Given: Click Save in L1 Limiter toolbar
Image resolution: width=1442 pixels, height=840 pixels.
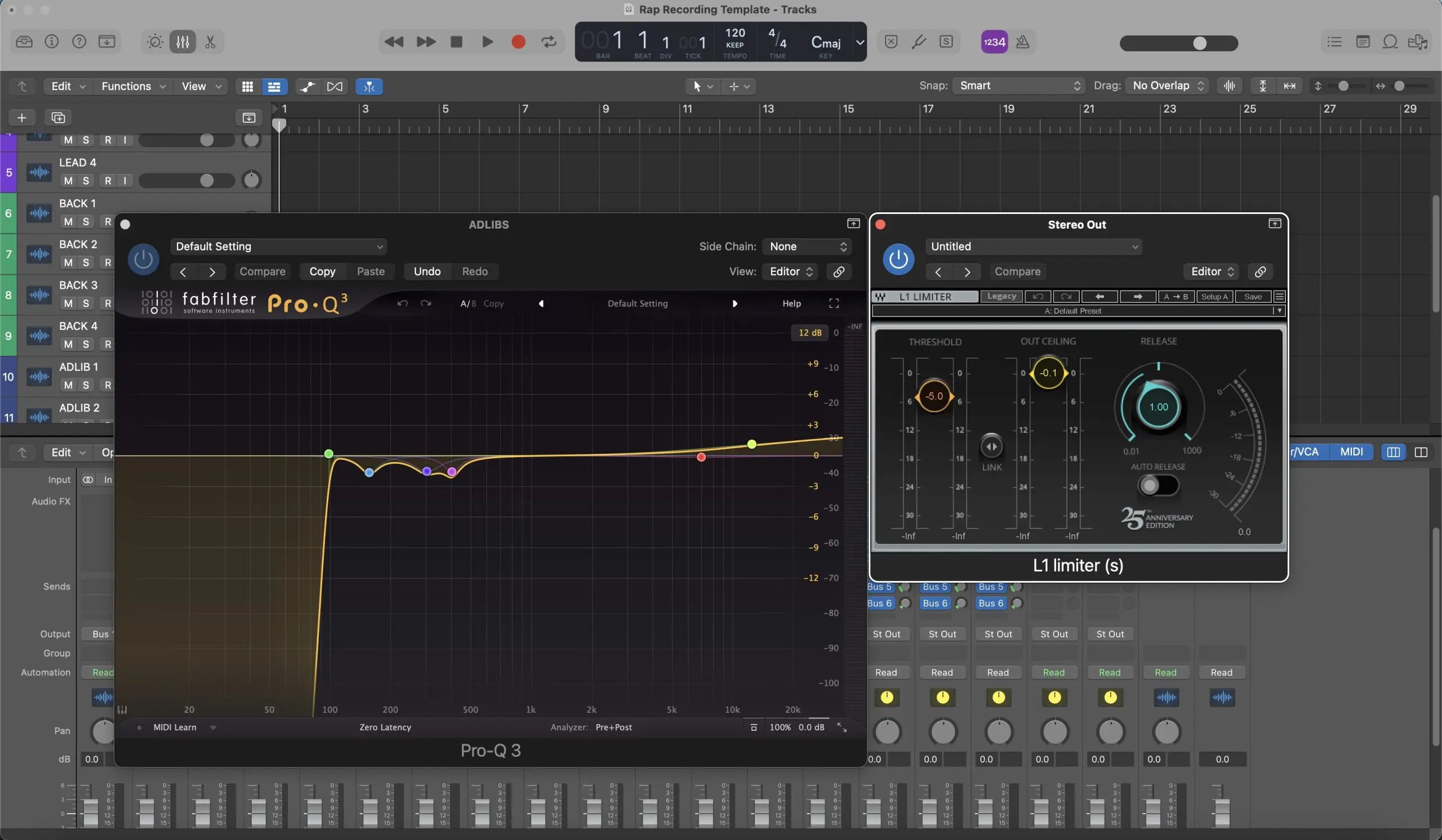Looking at the screenshot, I should tap(1252, 297).
